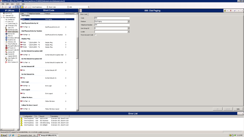
Task: Click the Windows Start button
Action: pos(4,135)
